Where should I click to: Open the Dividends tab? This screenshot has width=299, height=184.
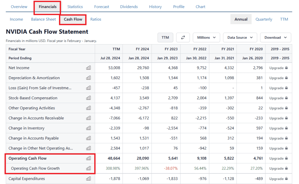click(128, 7)
